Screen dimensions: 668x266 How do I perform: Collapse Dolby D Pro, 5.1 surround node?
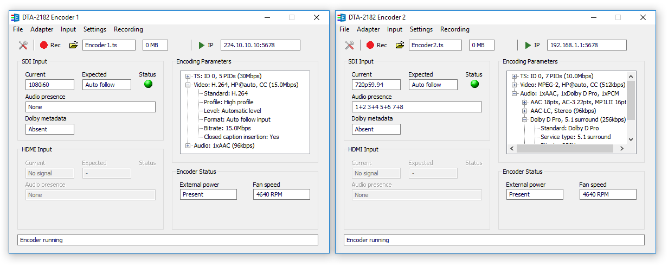click(525, 119)
